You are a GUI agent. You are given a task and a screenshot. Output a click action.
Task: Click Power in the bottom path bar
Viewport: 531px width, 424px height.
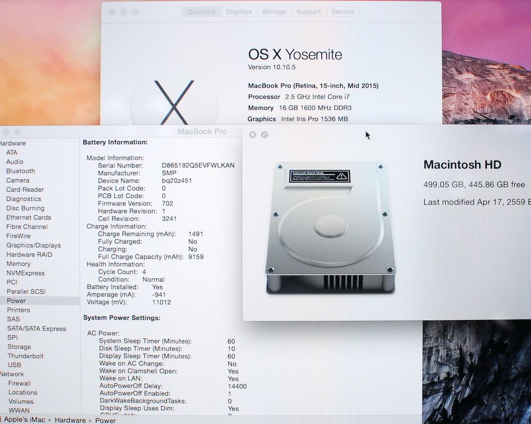point(105,420)
